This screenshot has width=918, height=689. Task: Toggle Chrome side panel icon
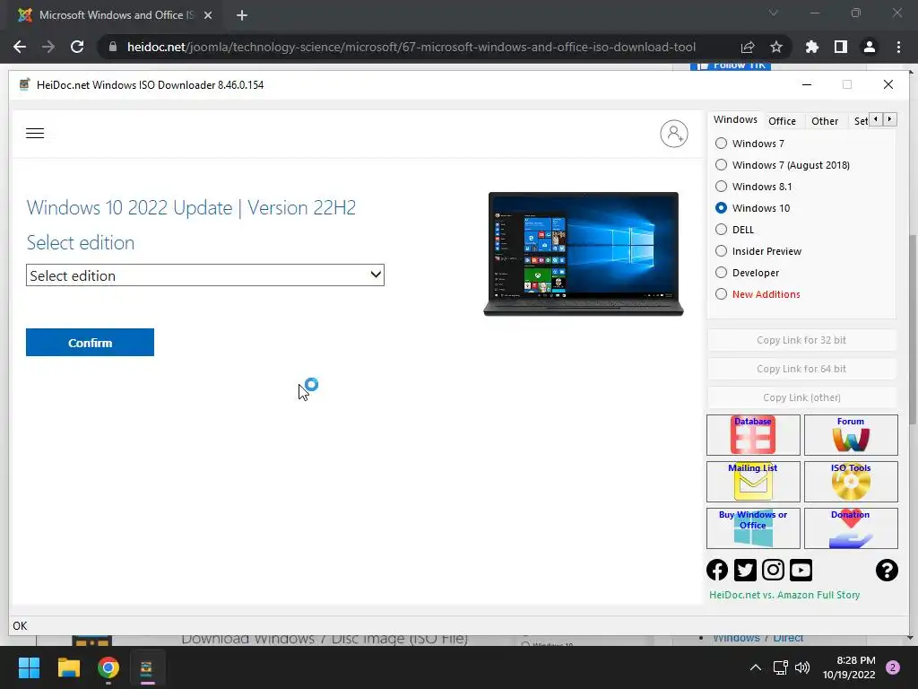tap(841, 47)
